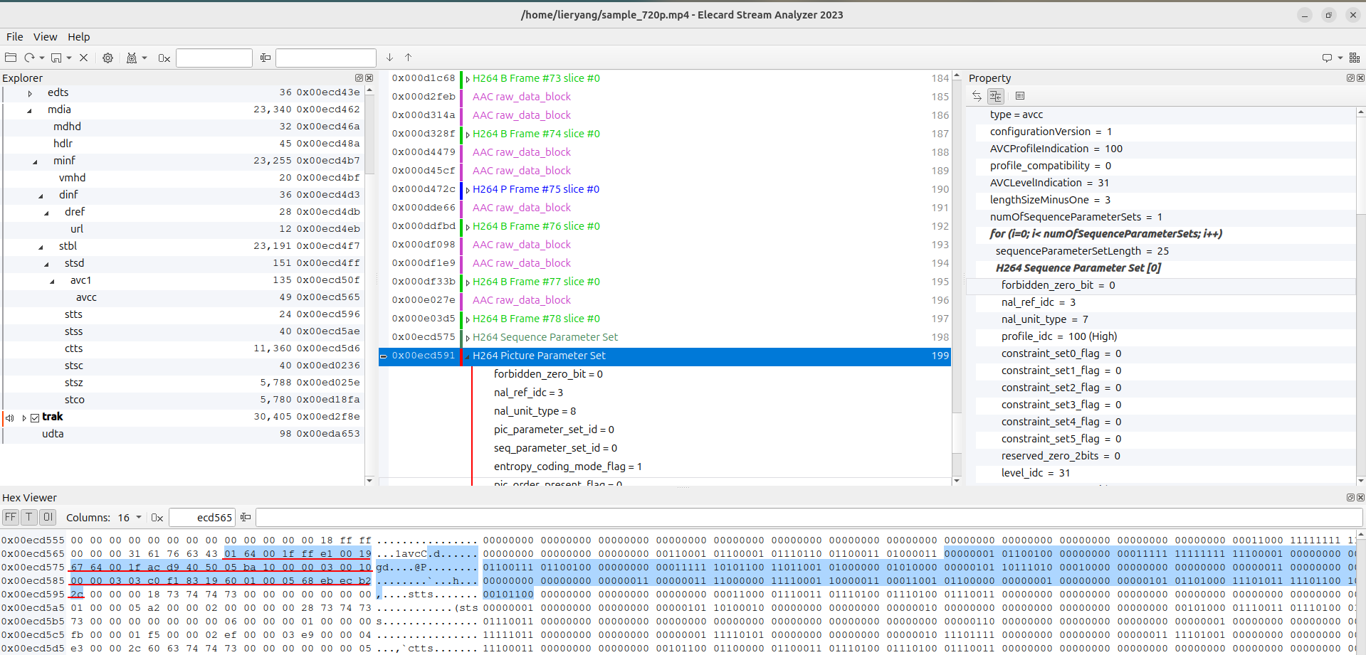Focus the hex offset field showing ecd565

click(202, 518)
